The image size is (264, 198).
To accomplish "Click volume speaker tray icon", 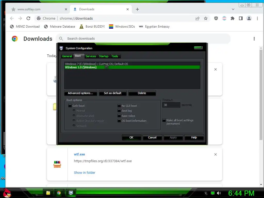I will 219,193.
